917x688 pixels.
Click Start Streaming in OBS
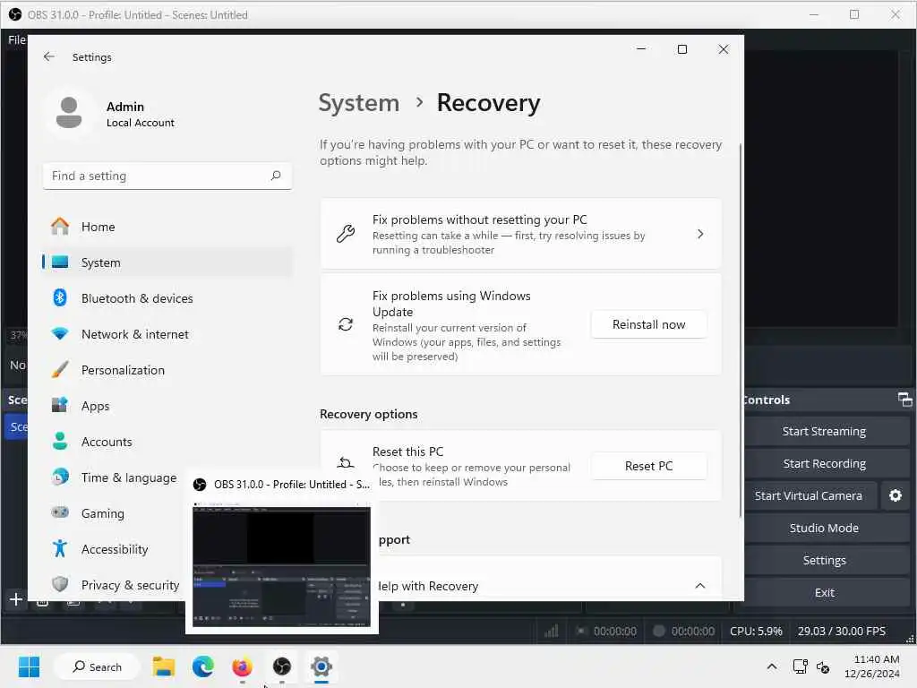pyautogui.click(x=824, y=432)
